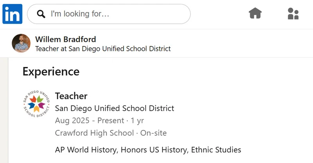The height and width of the screenshot is (163, 313).
Task: Click the search magnifier icon
Action: click(41, 14)
